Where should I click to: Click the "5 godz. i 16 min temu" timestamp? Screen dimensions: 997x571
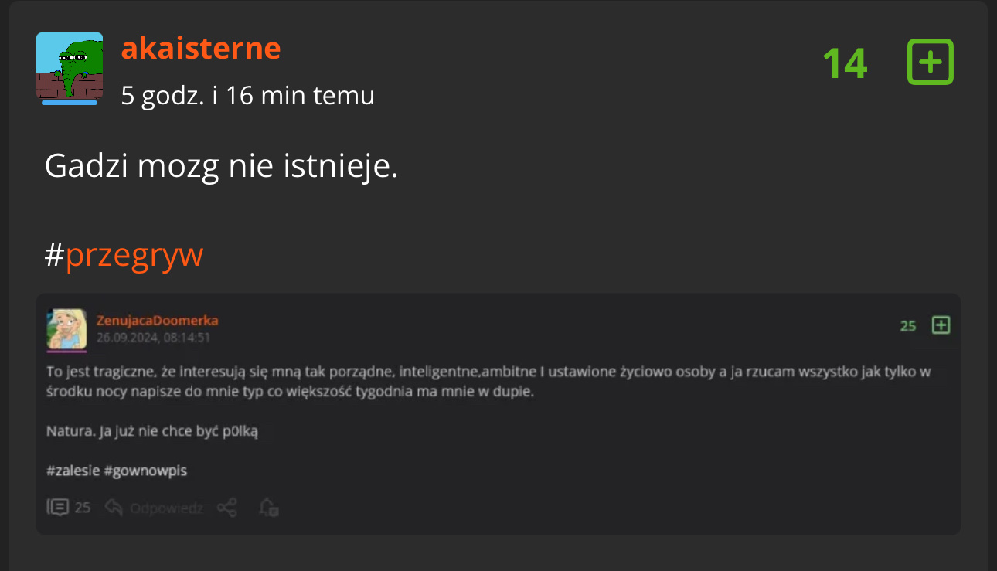click(247, 96)
